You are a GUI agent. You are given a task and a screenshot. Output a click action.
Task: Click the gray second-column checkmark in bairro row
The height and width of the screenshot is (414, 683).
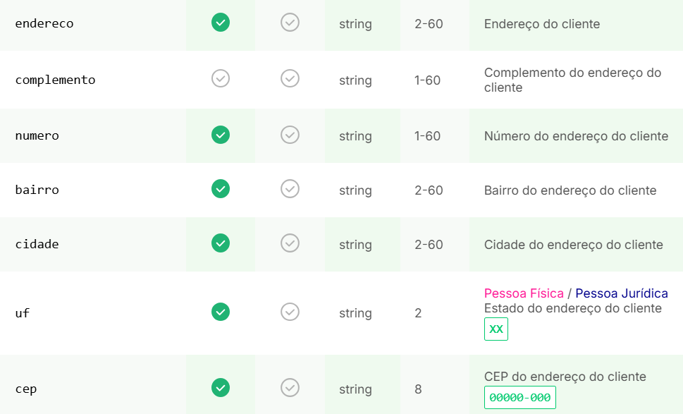click(x=290, y=189)
